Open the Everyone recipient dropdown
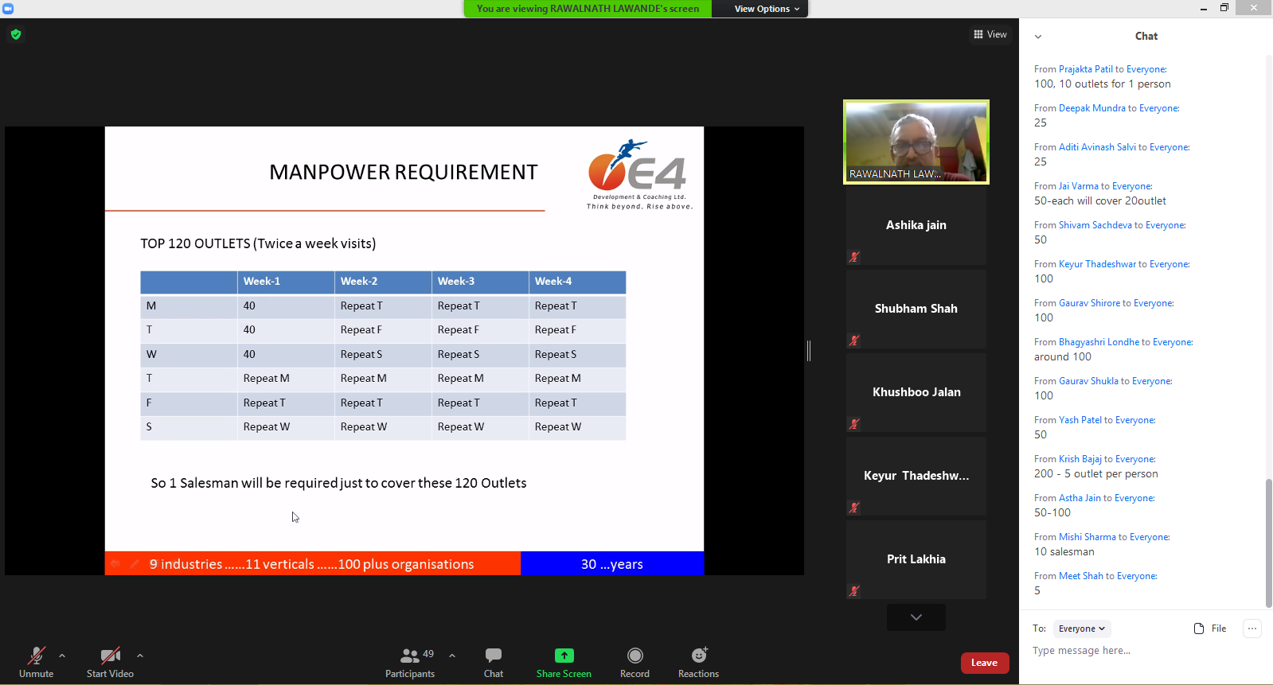The width and height of the screenshot is (1273, 685). (x=1081, y=629)
